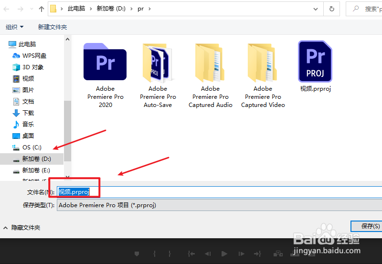Click Go to Out point icon in Premiere
Image resolution: width=382 pixels, height=264 pixels.
click(257, 254)
